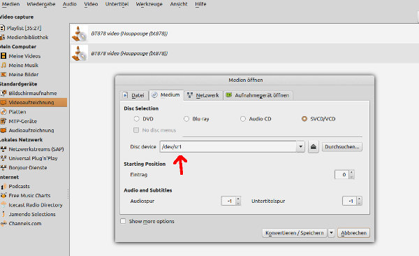Open Podcasts in the sidebar
419x256 pixels.
pos(15,186)
